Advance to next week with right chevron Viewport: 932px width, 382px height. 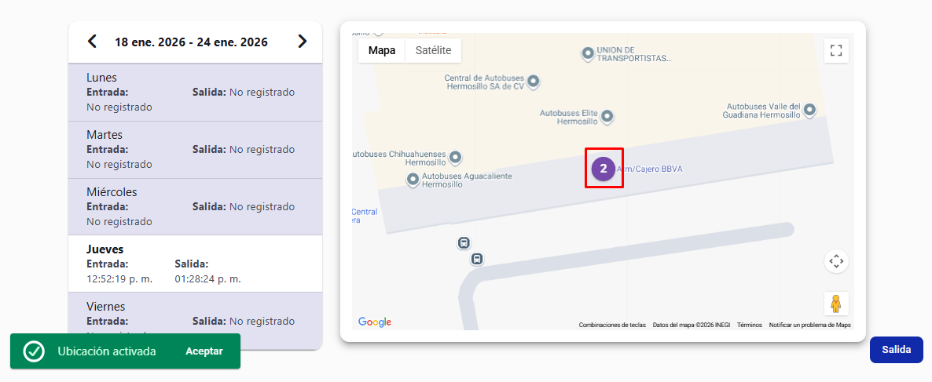[x=303, y=42]
